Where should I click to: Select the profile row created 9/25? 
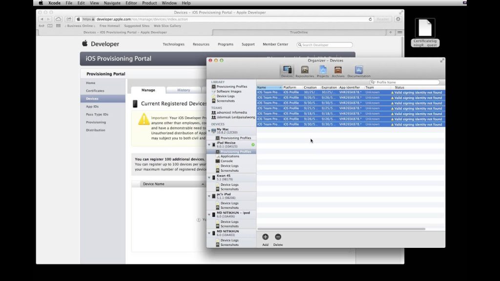pos(351,108)
